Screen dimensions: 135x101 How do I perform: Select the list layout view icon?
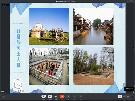[128, 96]
